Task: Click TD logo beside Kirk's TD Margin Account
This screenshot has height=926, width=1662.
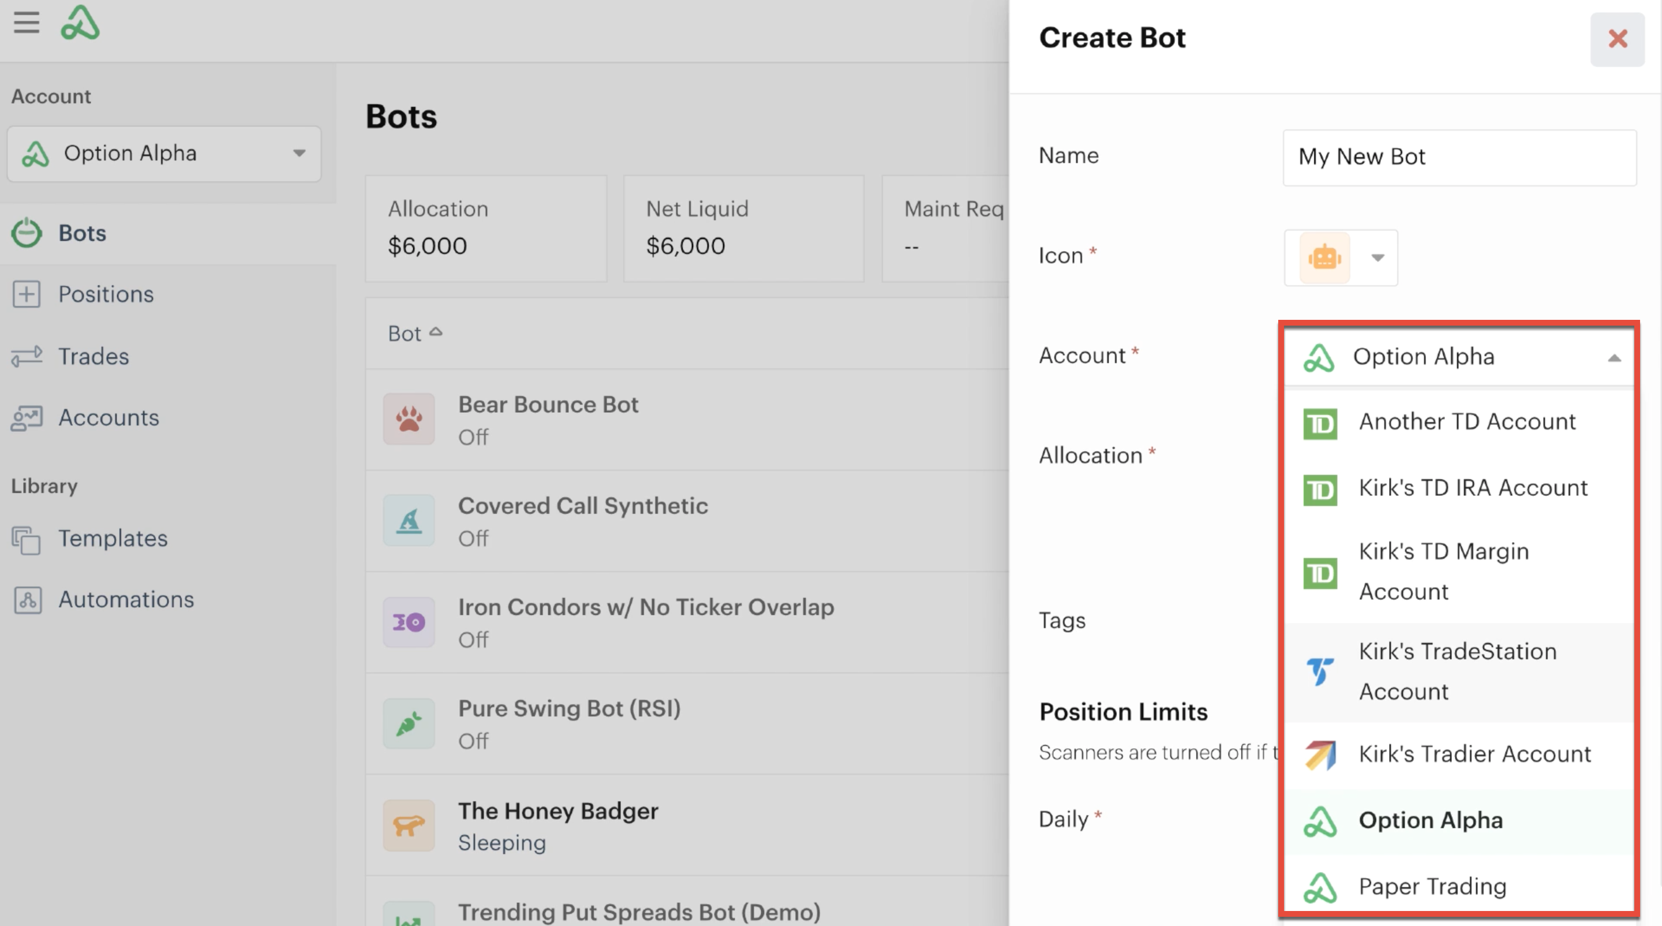Action: [1320, 574]
